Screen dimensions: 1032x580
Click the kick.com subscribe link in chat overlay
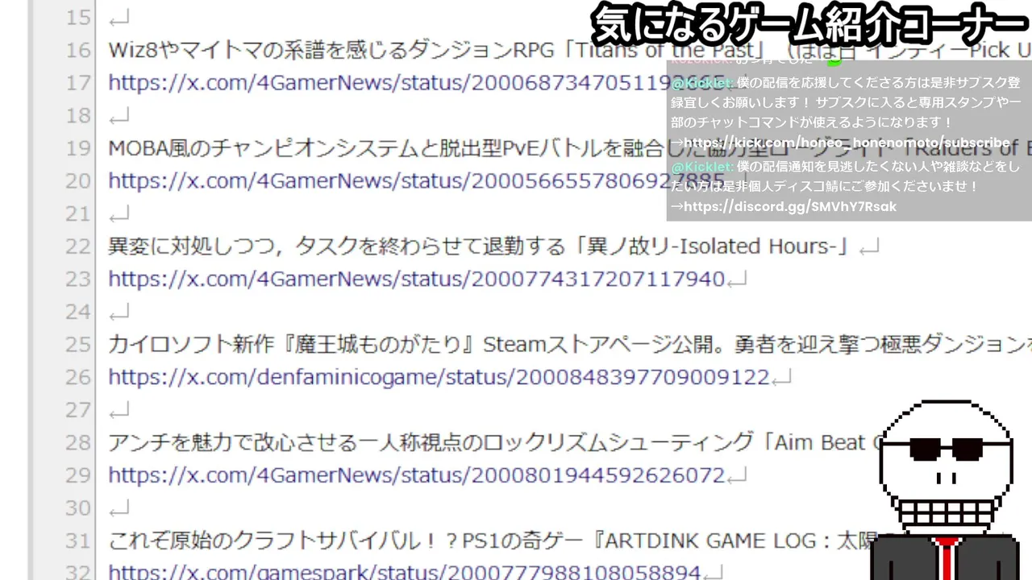pyautogui.click(x=847, y=143)
